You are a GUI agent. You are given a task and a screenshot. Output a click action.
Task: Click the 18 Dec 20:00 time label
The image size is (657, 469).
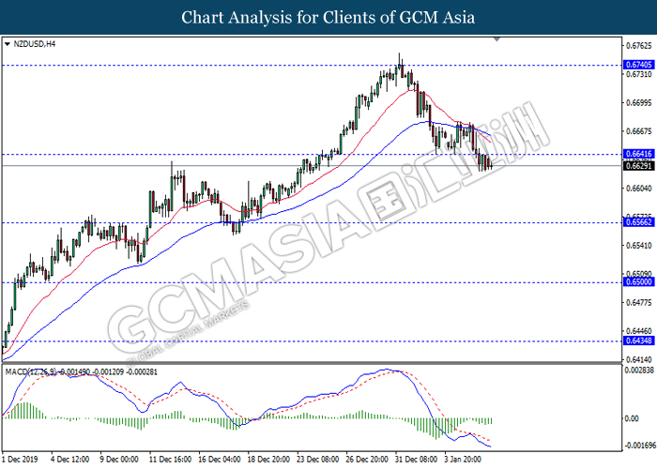pos(268,460)
